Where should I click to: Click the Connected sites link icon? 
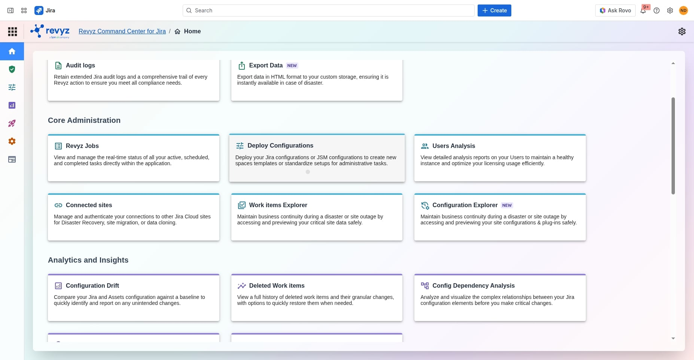(58, 205)
